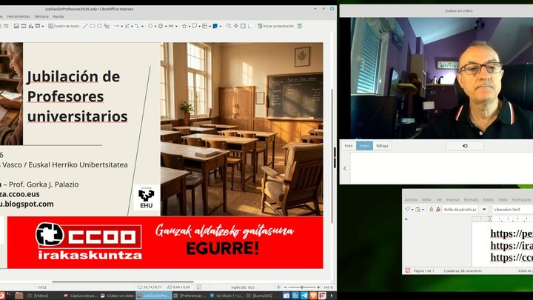
Task: Open stars and banners dropdown arrow
Action: tap(190, 26)
